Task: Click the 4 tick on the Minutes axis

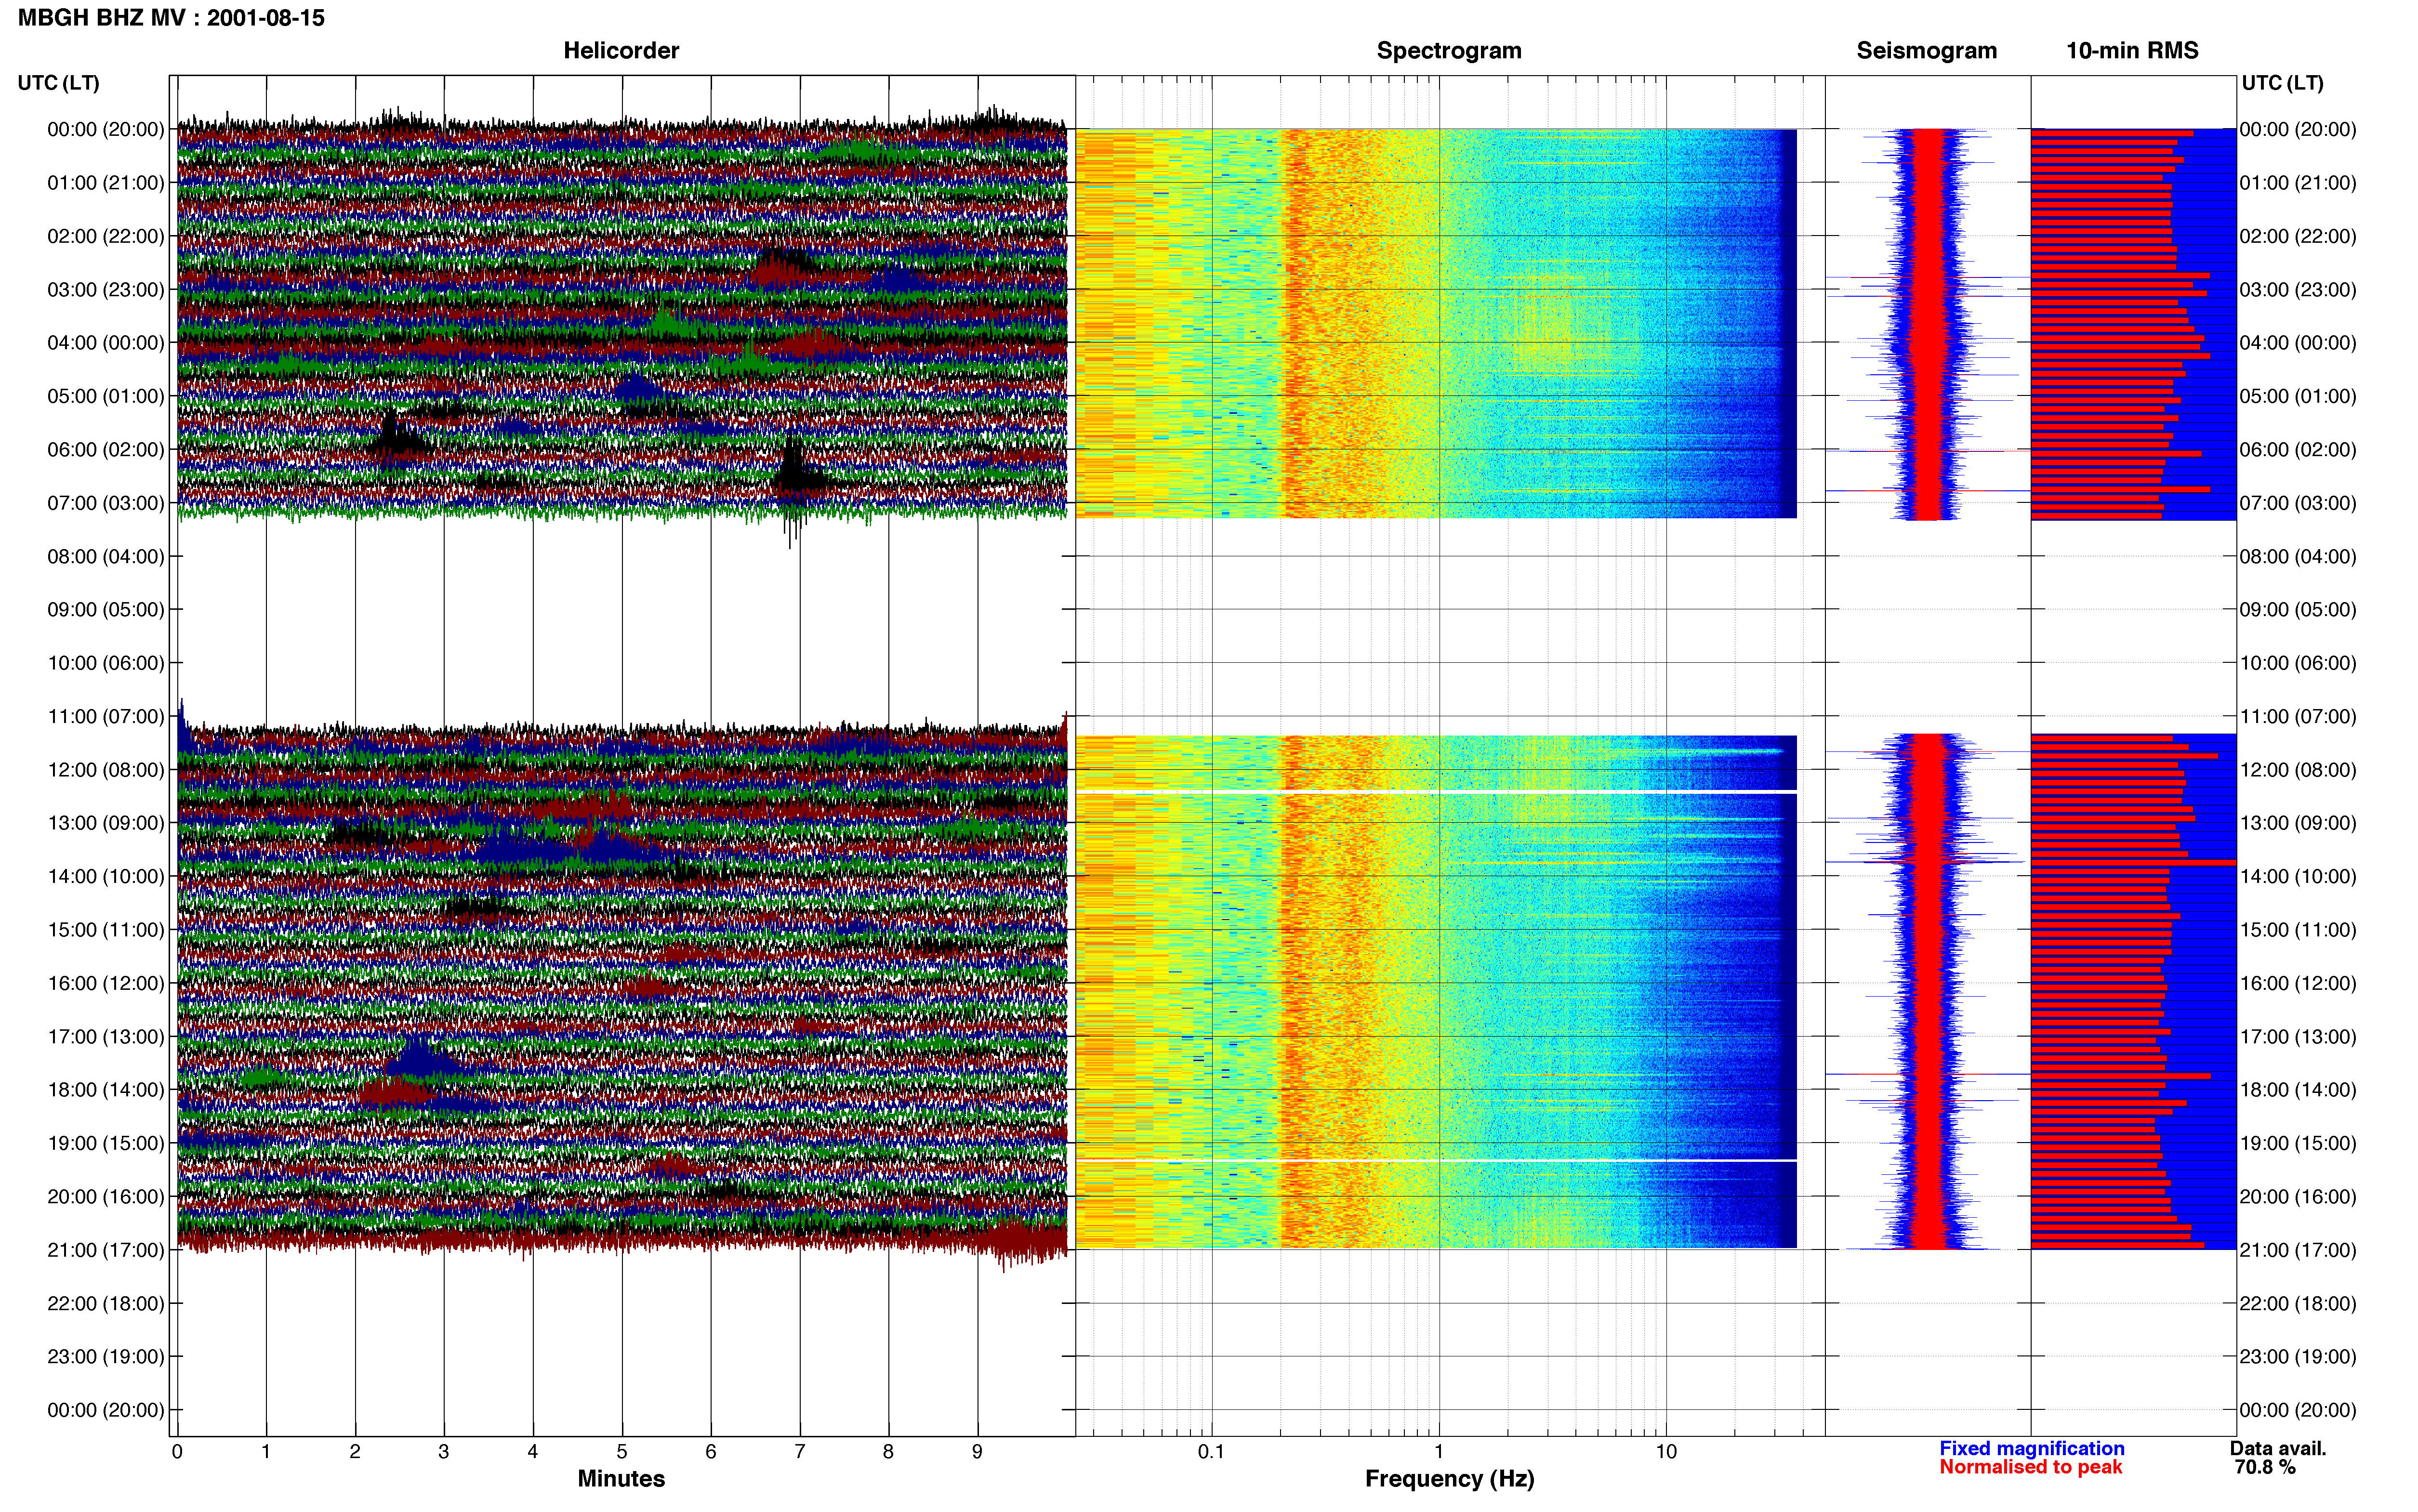Action: pyautogui.click(x=533, y=1451)
